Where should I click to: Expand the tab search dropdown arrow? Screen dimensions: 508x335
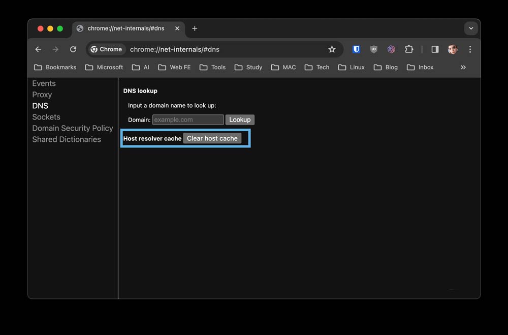pos(471,28)
